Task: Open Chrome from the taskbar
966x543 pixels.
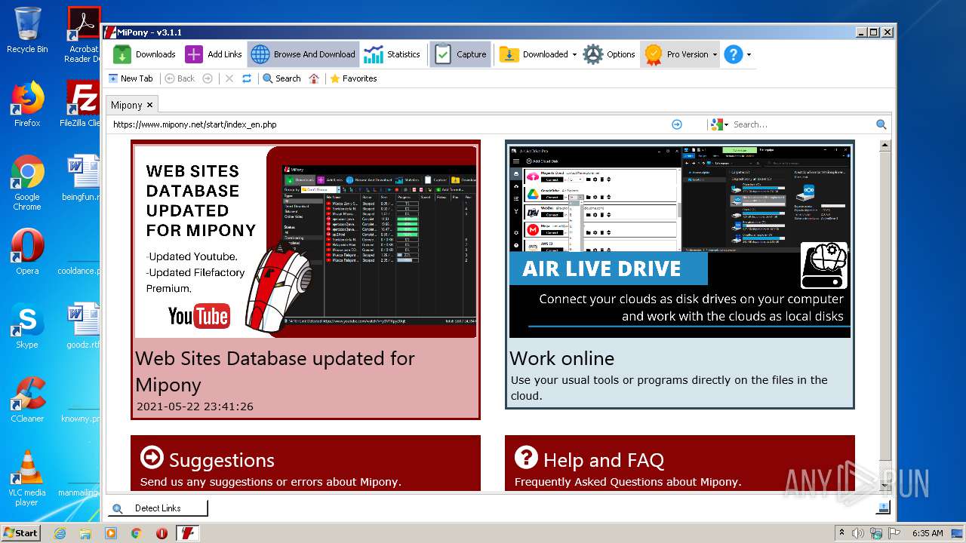Action: click(136, 533)
